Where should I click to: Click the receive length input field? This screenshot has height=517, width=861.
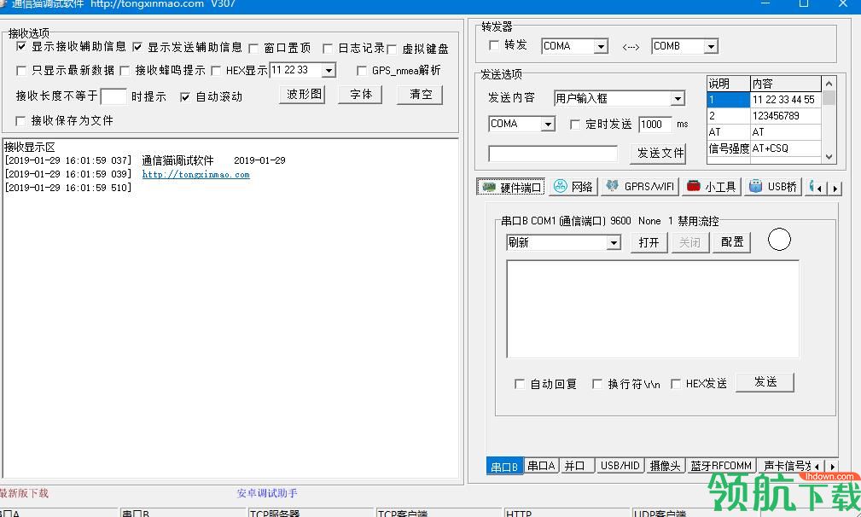tap(113, 96)
